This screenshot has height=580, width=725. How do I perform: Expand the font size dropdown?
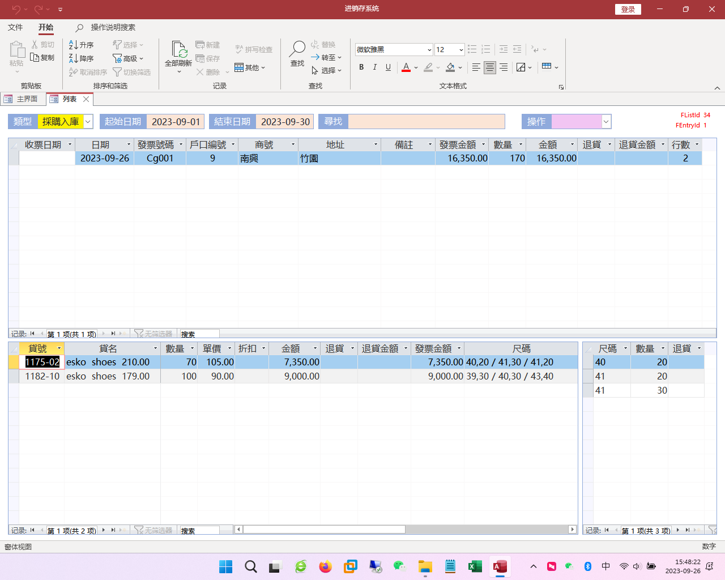coord(461,50)
